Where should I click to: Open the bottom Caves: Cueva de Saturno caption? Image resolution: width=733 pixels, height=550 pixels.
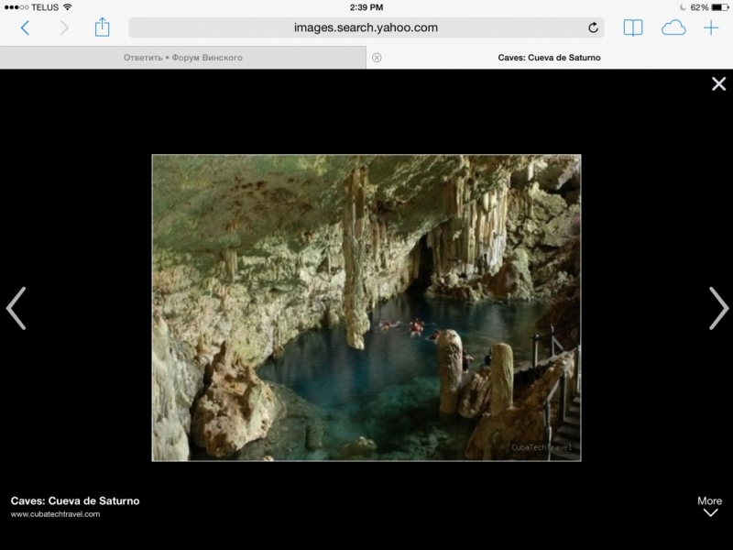[75, 500]
